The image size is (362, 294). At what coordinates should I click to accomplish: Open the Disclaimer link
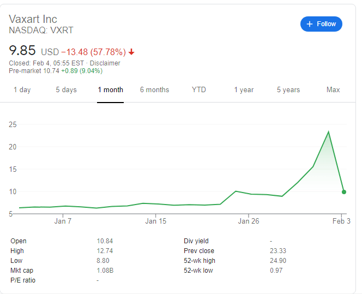tap(105, 63)
